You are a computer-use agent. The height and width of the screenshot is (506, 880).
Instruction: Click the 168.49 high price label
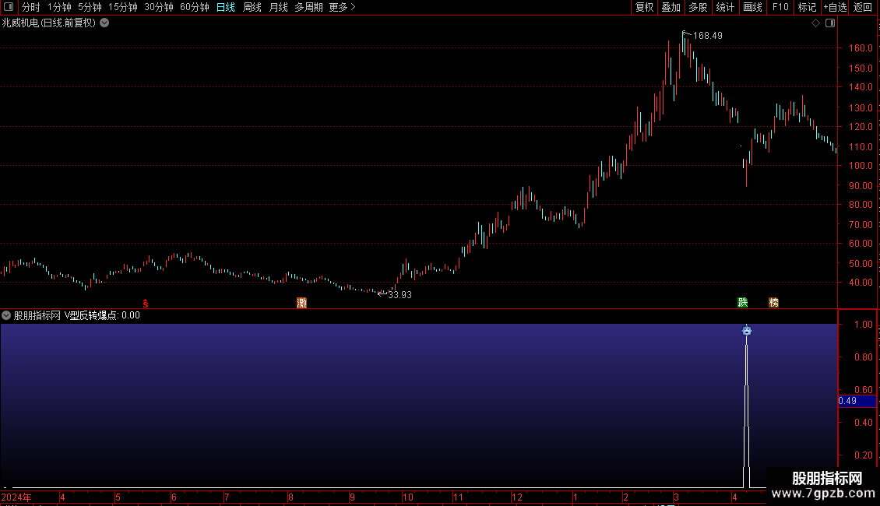pos(708,36)
